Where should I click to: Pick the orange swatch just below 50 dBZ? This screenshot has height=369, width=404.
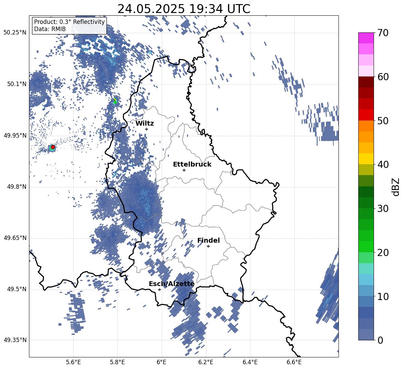tap(366, 126)
